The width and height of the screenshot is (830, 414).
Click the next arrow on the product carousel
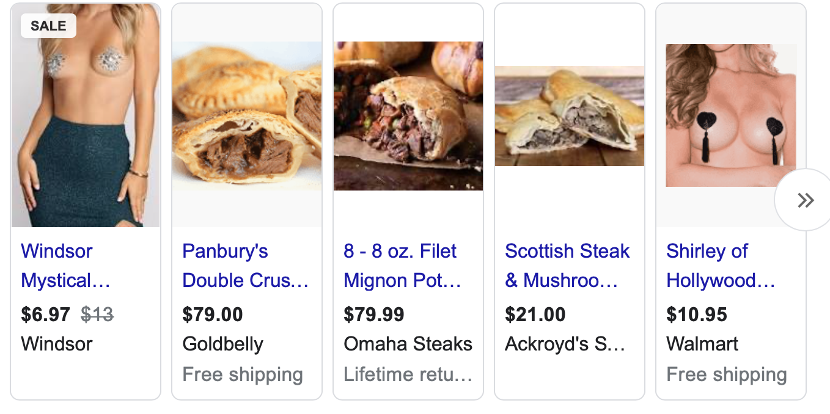(x=806, y=200)
